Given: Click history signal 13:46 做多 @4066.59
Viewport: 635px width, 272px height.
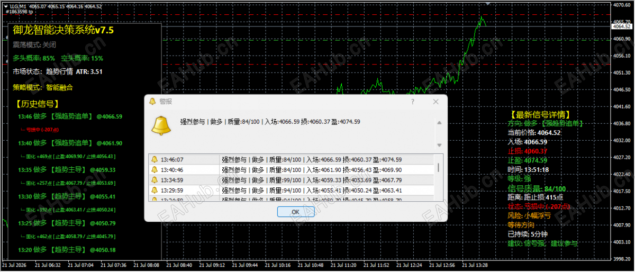Looking at the screenshot, I should point(70,116).
